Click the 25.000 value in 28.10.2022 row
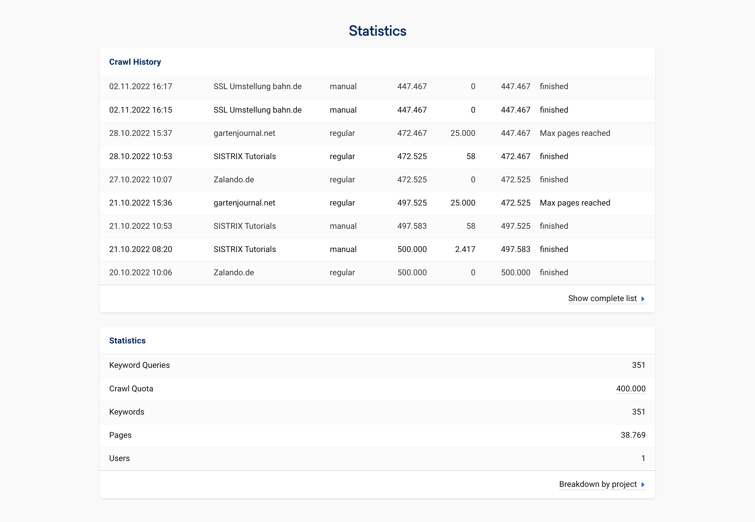Image resolution: width=755 pixels, height=522 pixels. tap(463, 133)
